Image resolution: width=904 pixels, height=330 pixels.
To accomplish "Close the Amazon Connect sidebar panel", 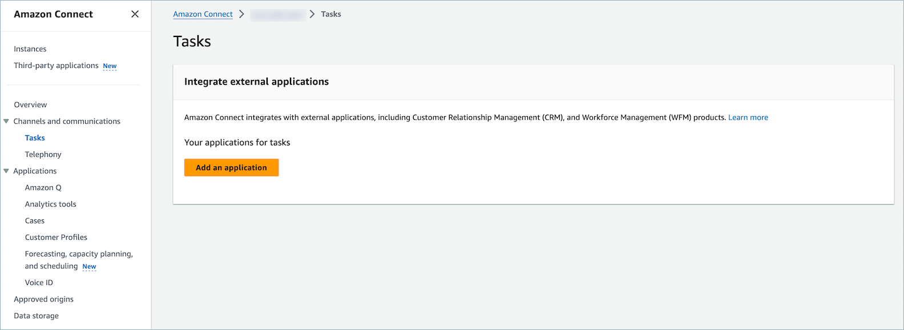I will [135, 14].
